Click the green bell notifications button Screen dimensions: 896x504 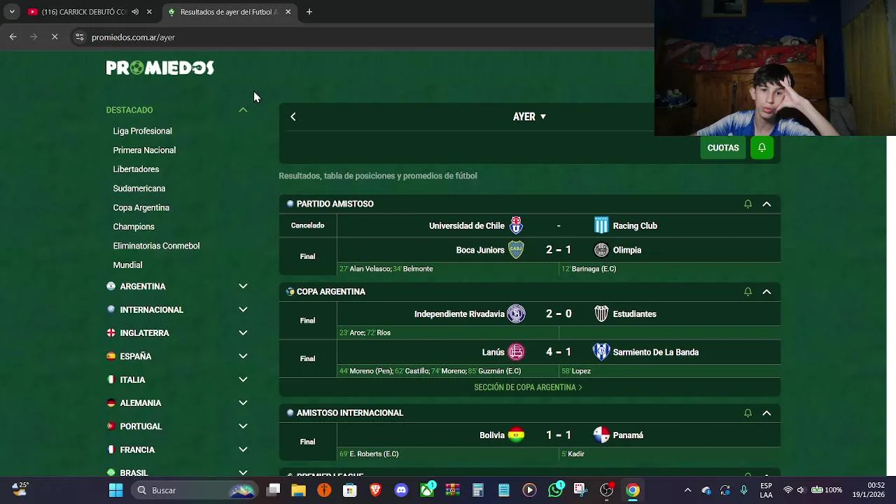click(762, 148)
